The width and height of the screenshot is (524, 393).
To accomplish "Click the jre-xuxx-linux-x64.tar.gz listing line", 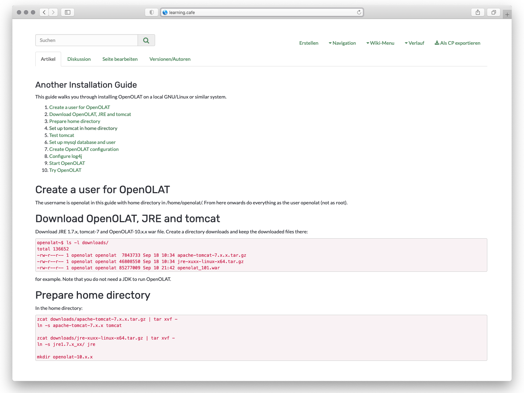I will coord(140,262).
